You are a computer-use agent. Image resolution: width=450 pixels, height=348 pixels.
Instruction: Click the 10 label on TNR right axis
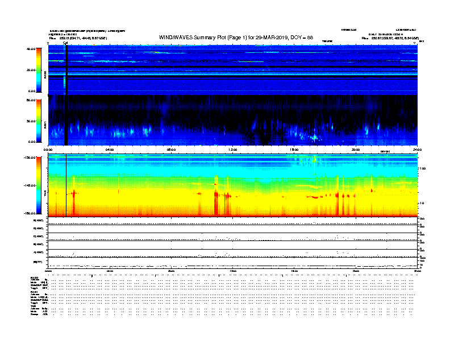tap(422, 204)
